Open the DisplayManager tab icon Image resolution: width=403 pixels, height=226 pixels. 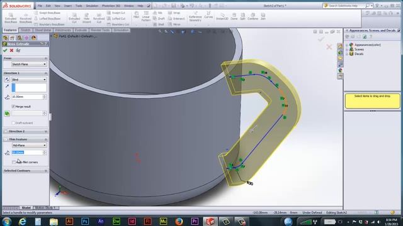tap(33, 38)
